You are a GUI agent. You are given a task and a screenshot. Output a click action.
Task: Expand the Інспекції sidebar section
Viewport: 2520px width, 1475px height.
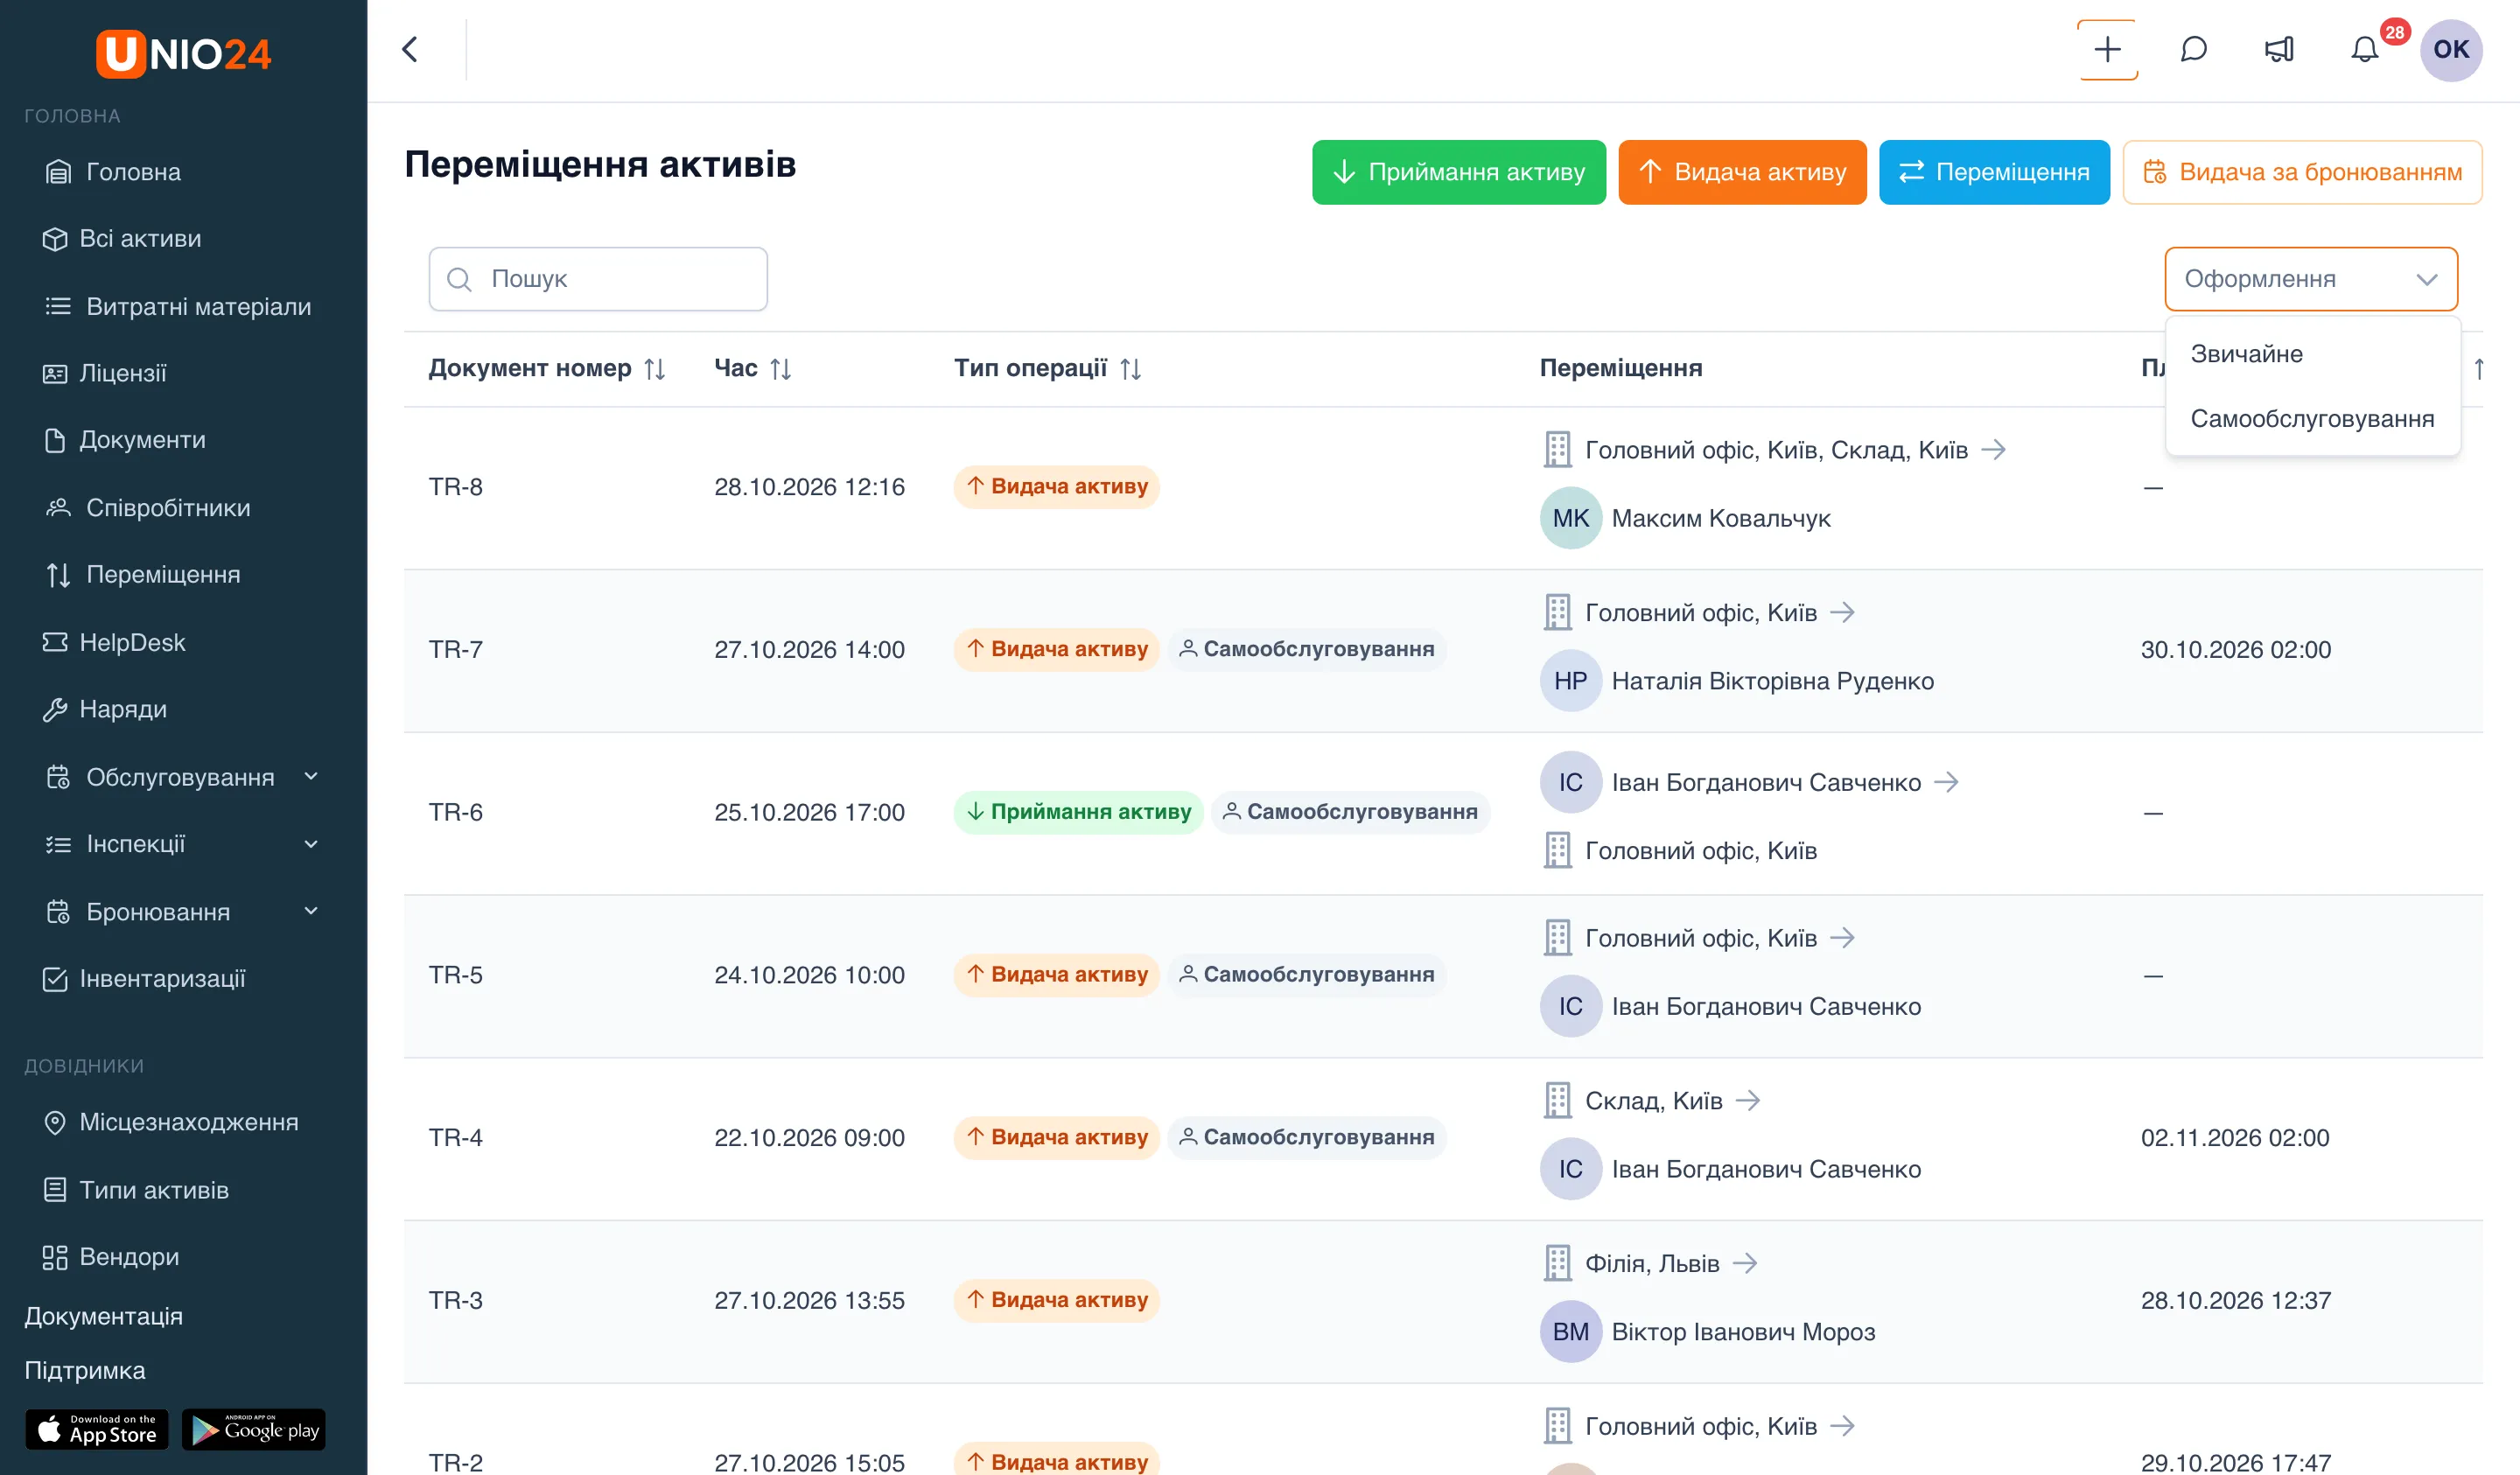pos(311,844)
